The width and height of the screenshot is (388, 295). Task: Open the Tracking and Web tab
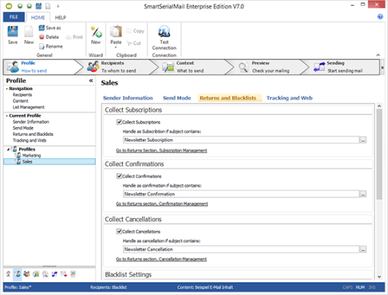290,98
